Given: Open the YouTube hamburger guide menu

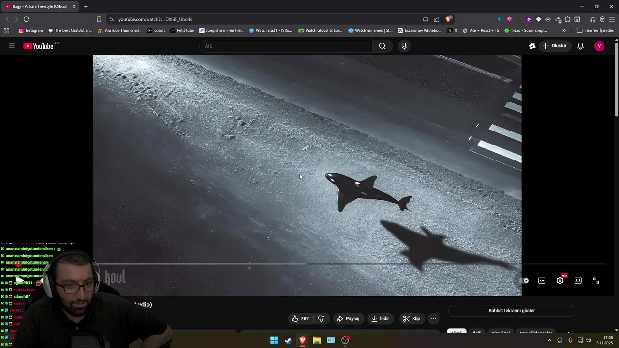Looking at the screenshot, I should click(12, 46).
